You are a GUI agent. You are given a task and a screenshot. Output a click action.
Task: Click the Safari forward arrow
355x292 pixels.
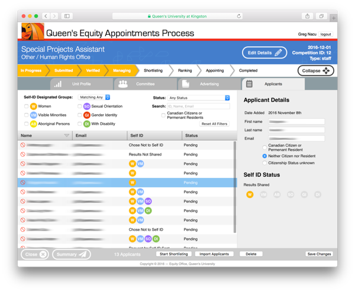(x=54, y=16)
